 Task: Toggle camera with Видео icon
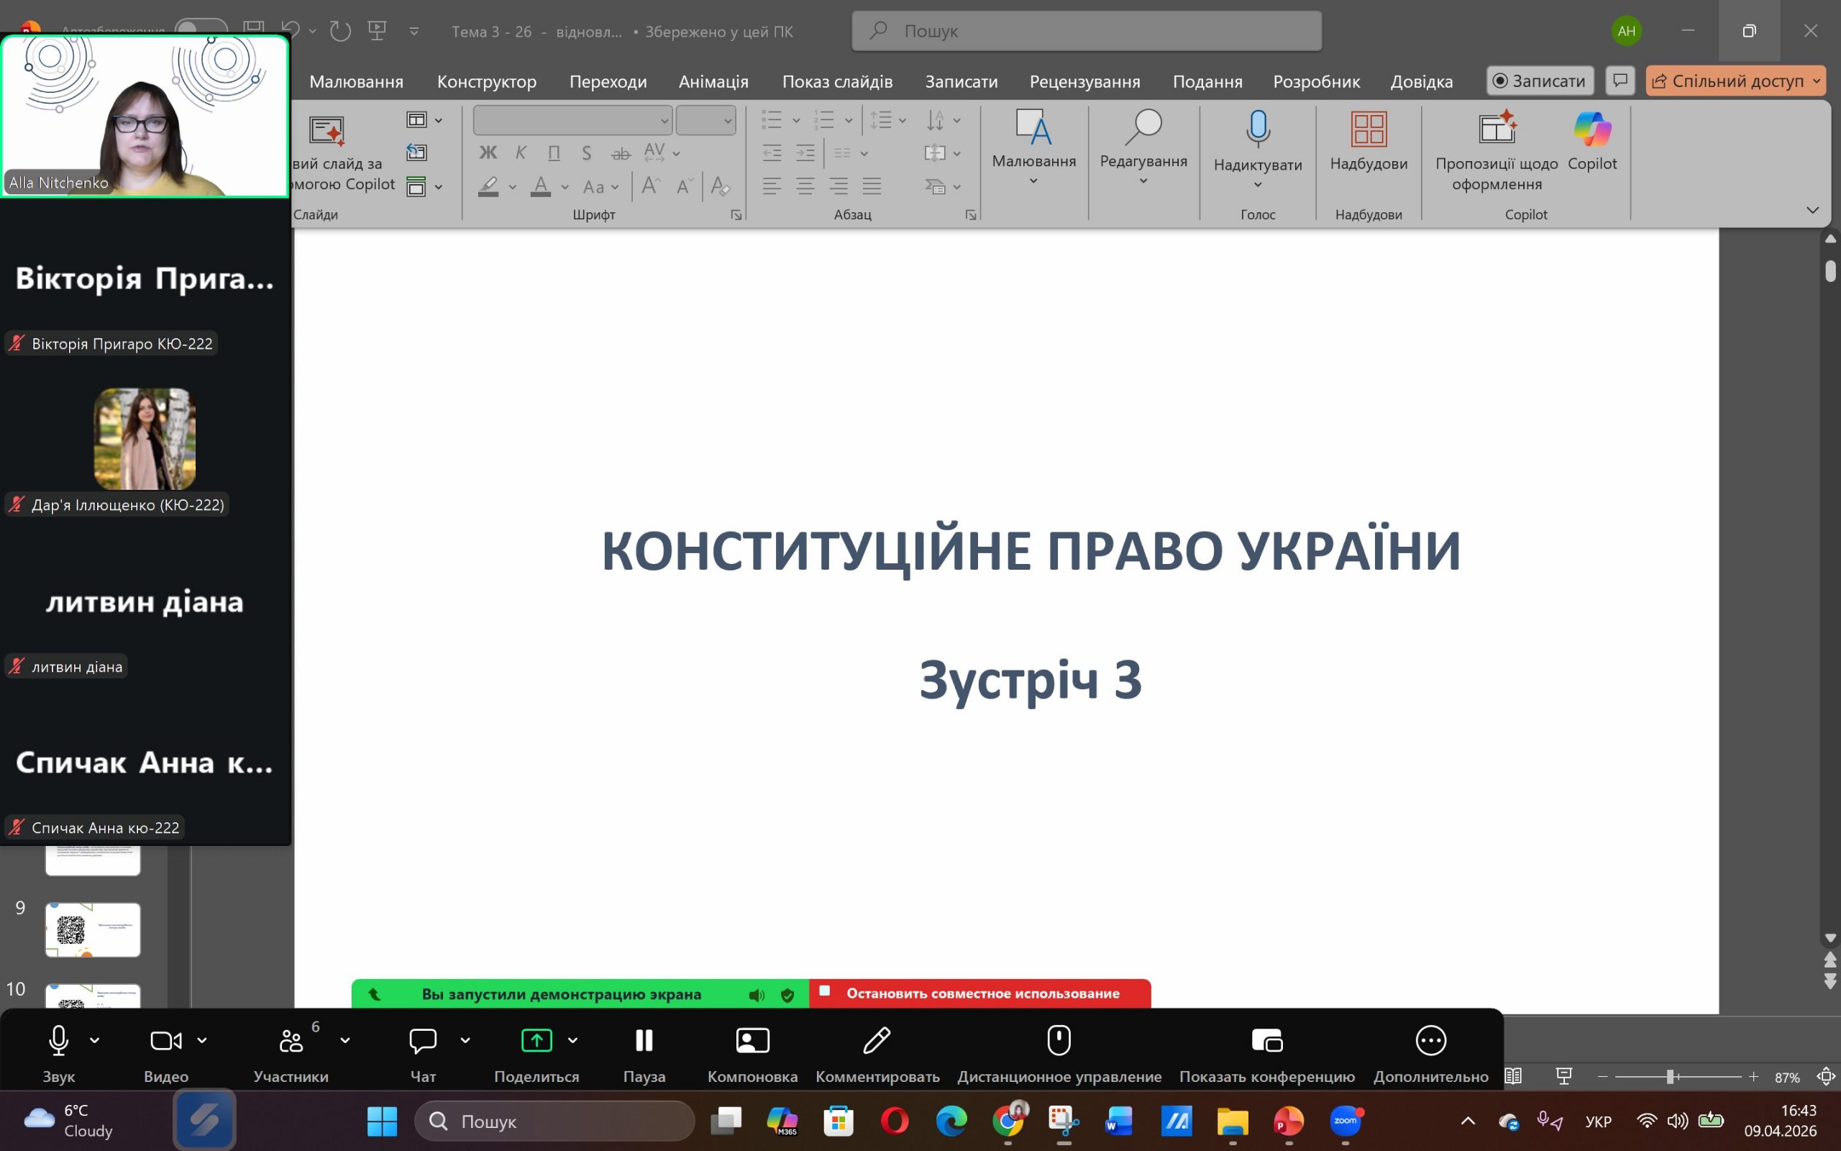(166, 1040)
